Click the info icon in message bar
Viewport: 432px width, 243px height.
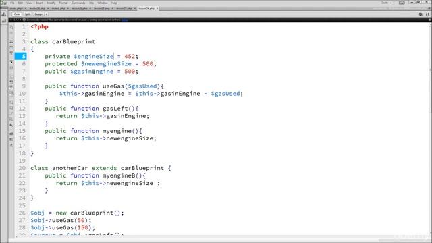(x=24, y=20)
